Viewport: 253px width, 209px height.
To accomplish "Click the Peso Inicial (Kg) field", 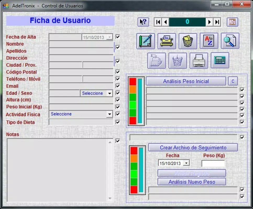I will point(81,107).
